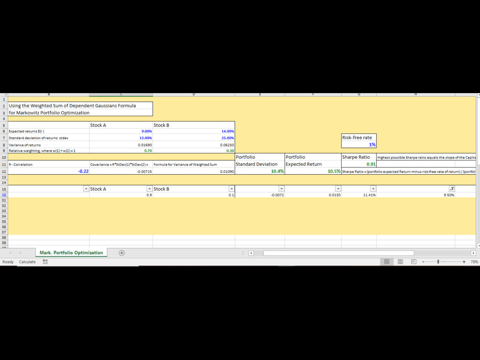Switch to Normal view in status bar
The image size is (480, 360).
[x=386, y=262]
